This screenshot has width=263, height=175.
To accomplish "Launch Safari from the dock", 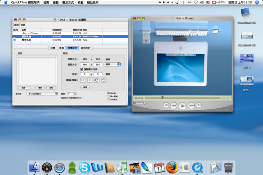I will 59,168.
